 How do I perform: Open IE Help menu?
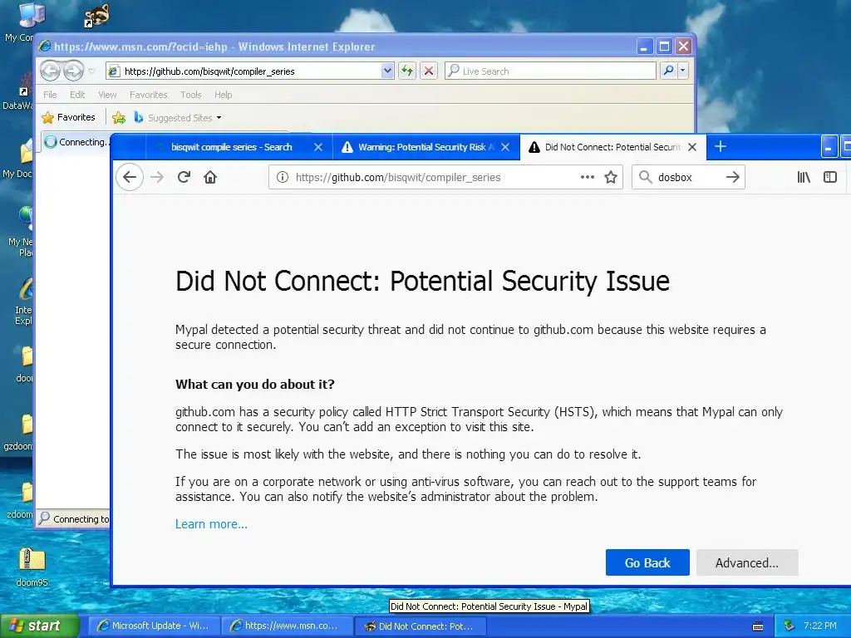click(223, 95)
